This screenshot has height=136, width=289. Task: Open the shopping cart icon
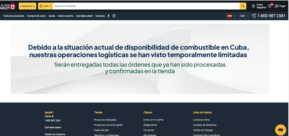pyautogui.click(x=270, y=6)
